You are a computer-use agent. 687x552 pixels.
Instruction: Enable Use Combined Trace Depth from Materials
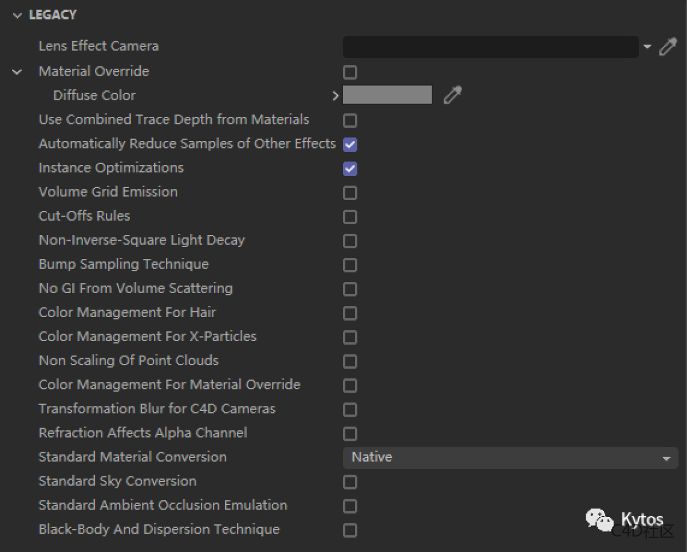pos(350,120)
